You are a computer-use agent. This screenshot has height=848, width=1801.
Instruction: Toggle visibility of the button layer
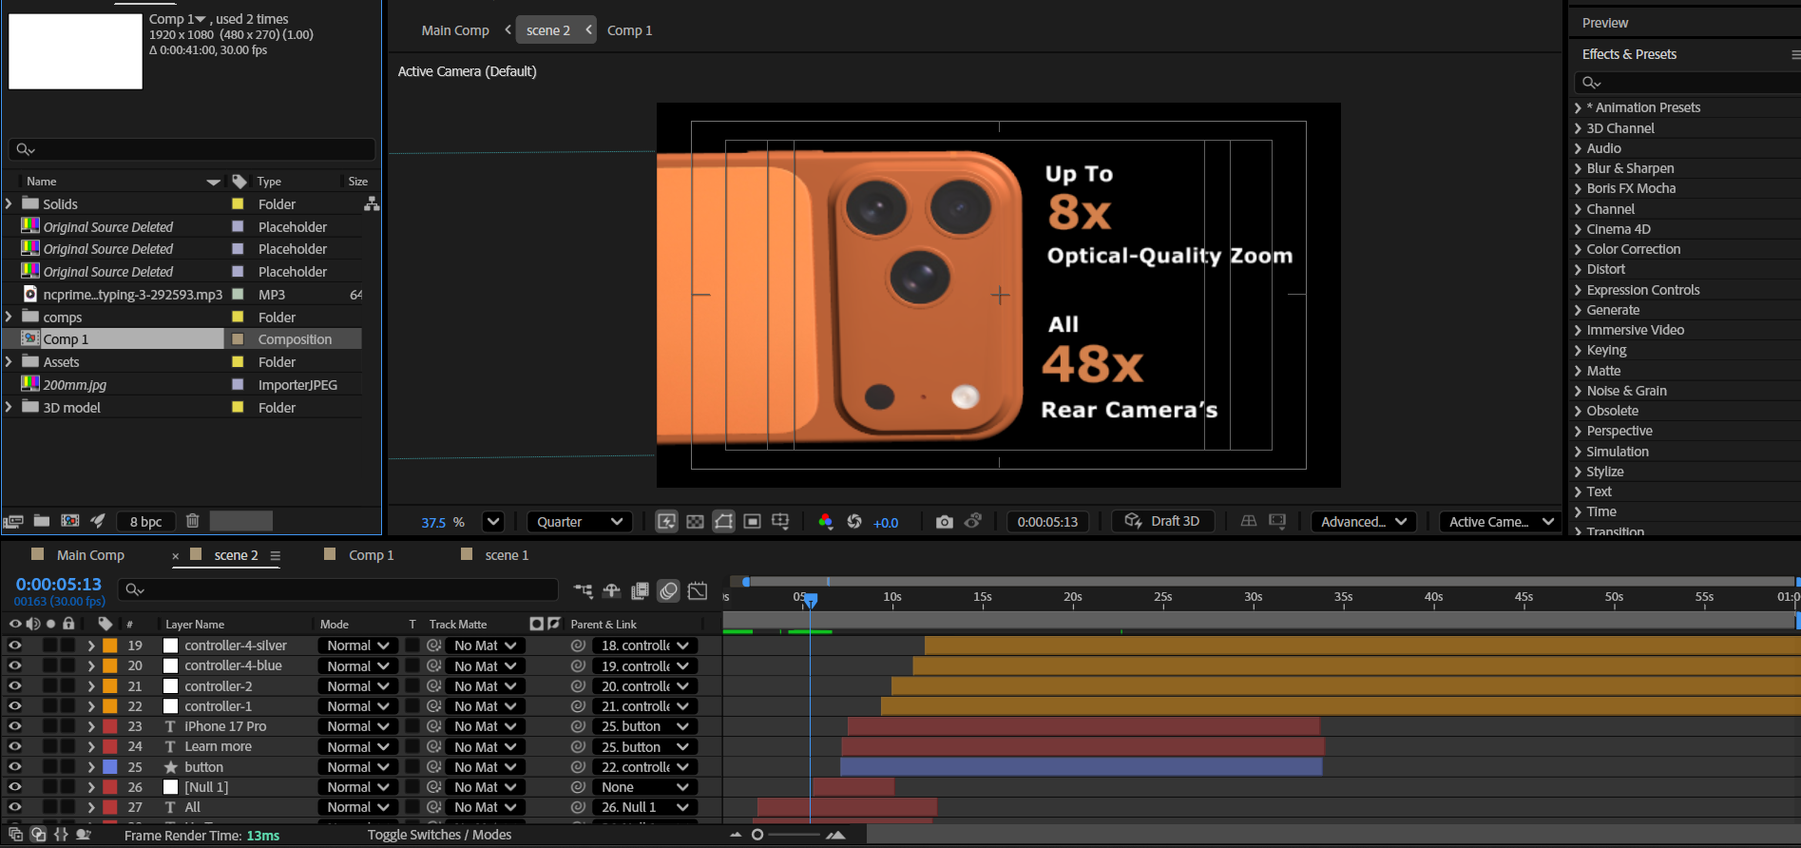tap(15, 767)
